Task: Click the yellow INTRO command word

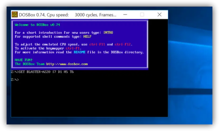Action: tap(108, 33)
